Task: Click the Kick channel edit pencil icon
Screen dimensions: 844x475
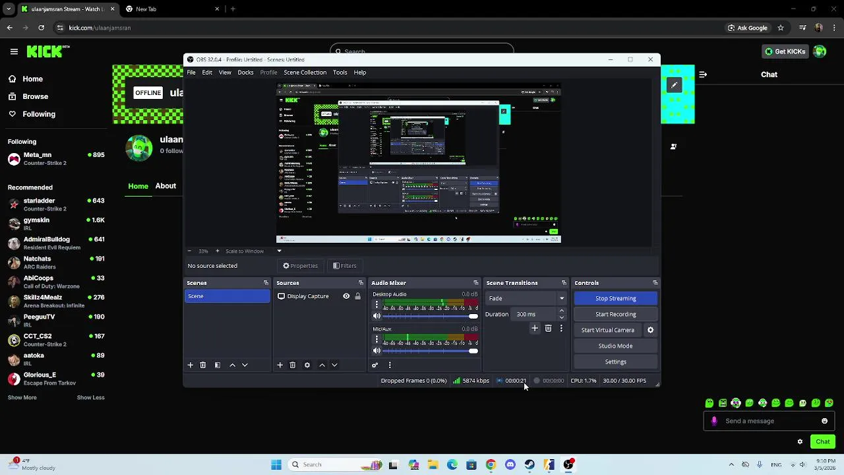Action: (674, 85)
